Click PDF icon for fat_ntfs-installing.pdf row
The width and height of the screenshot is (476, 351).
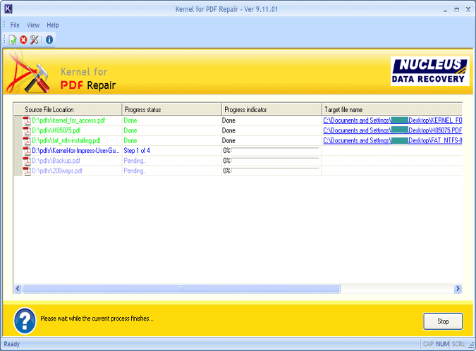click(27, 141)
